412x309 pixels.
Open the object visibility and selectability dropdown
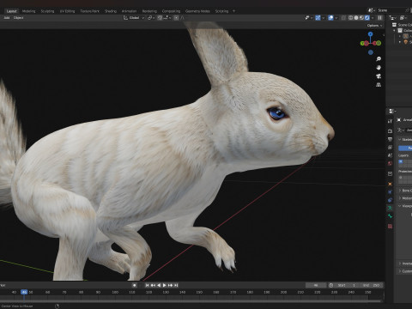[x=308, y=18]
